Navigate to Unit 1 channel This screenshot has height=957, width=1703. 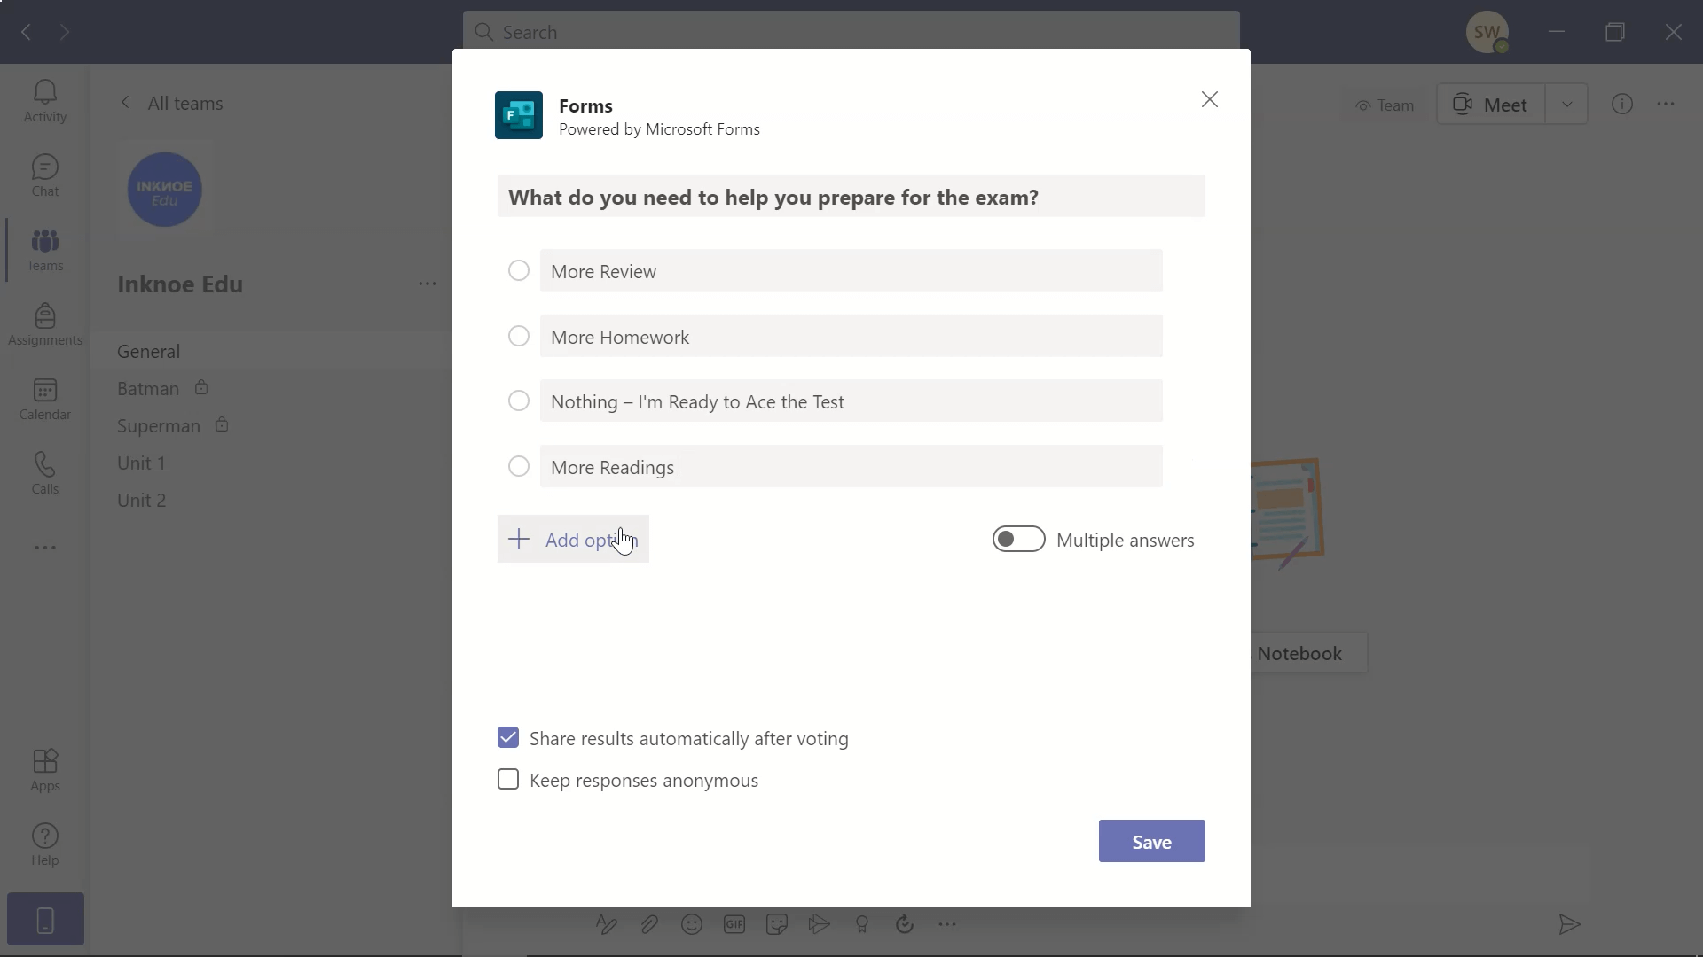coord(142,462)
